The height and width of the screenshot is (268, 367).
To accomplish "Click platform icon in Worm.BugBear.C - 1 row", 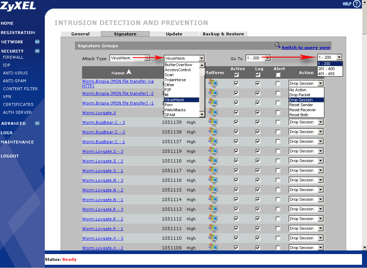I will (213, 141).
